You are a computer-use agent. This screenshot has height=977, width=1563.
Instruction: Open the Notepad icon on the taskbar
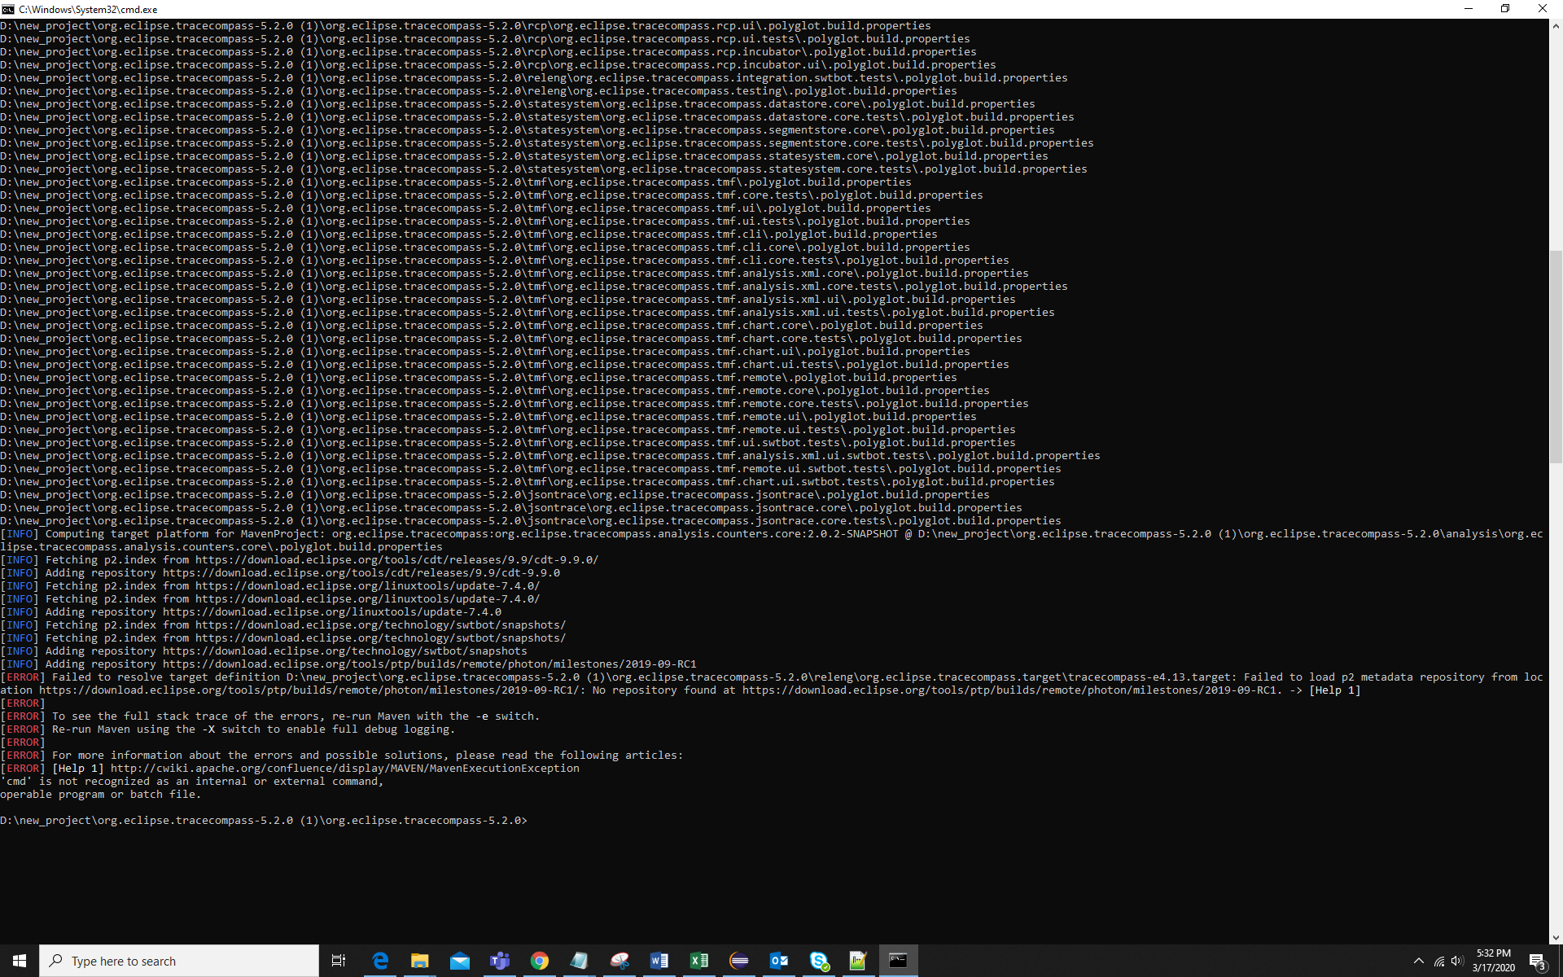pos(580,961)
